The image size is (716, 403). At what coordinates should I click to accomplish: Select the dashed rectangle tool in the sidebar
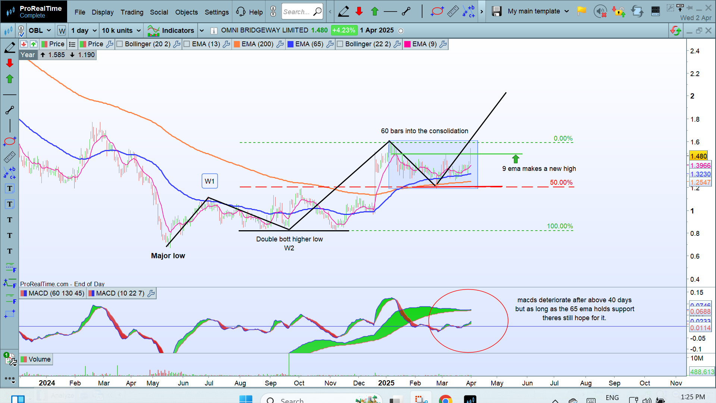tap(10, 314)
